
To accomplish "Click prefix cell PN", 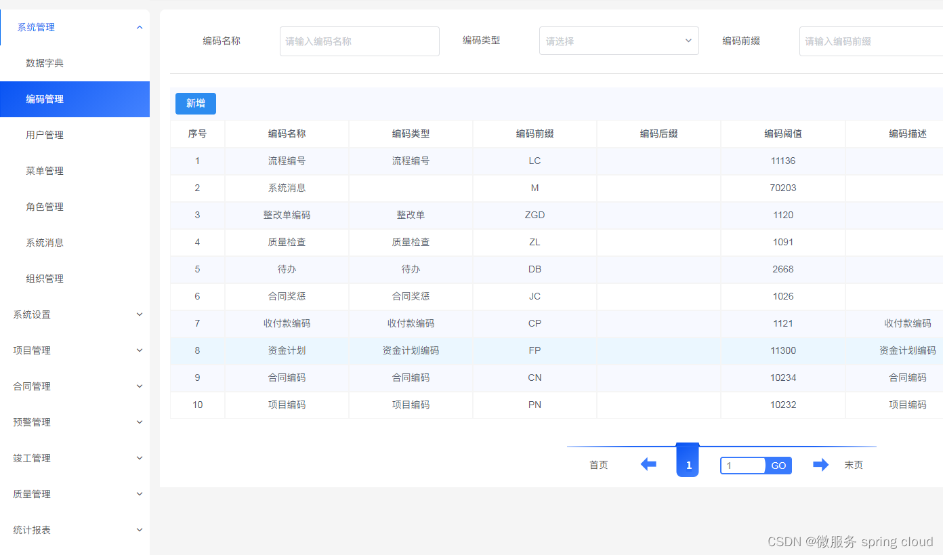I will (535, 405).
